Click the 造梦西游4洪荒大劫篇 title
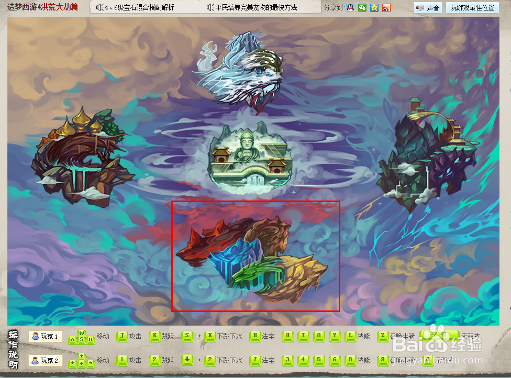 coord(43,7)
